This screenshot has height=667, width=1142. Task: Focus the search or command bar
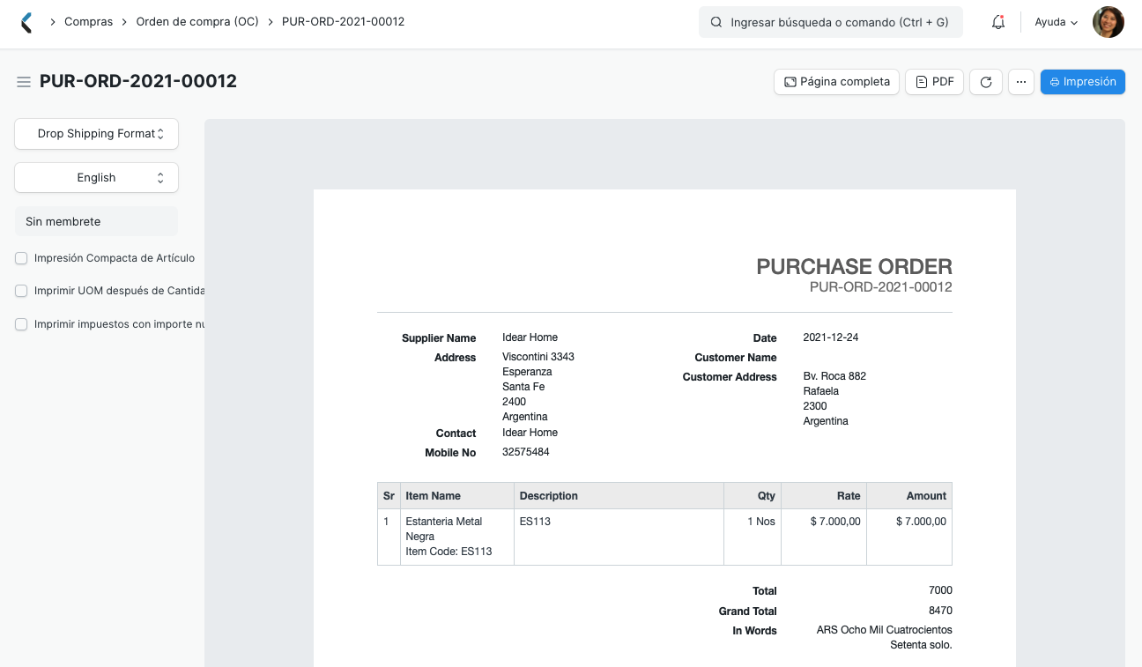[x=831, y=22]
